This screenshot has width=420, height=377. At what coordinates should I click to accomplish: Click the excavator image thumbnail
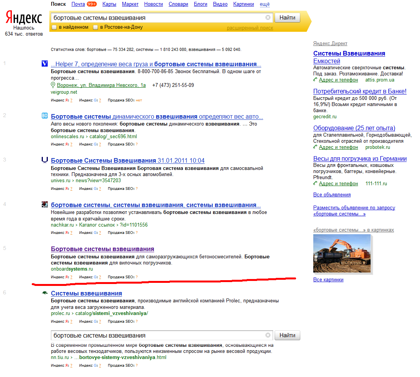click(x=342, y=253)
